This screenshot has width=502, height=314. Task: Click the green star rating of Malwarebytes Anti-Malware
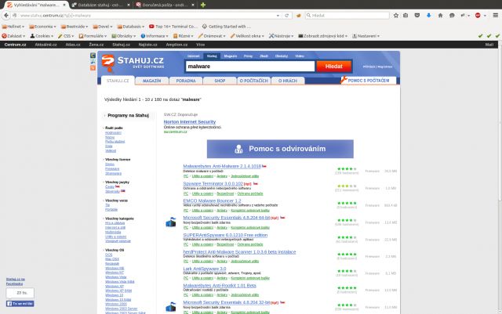coord(346,168)
